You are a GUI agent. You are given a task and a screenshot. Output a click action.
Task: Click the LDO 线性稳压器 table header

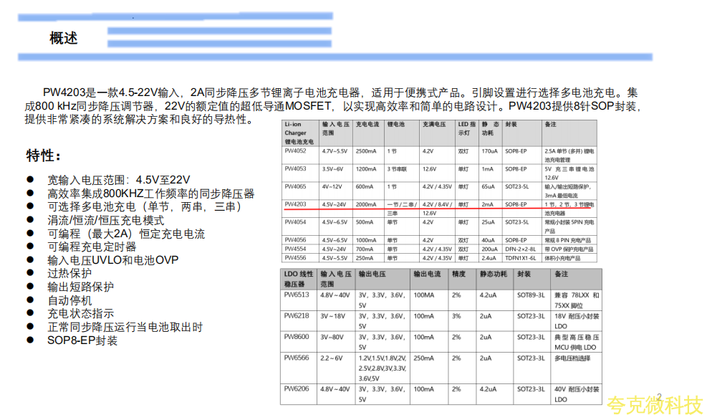tap(299, 278)
